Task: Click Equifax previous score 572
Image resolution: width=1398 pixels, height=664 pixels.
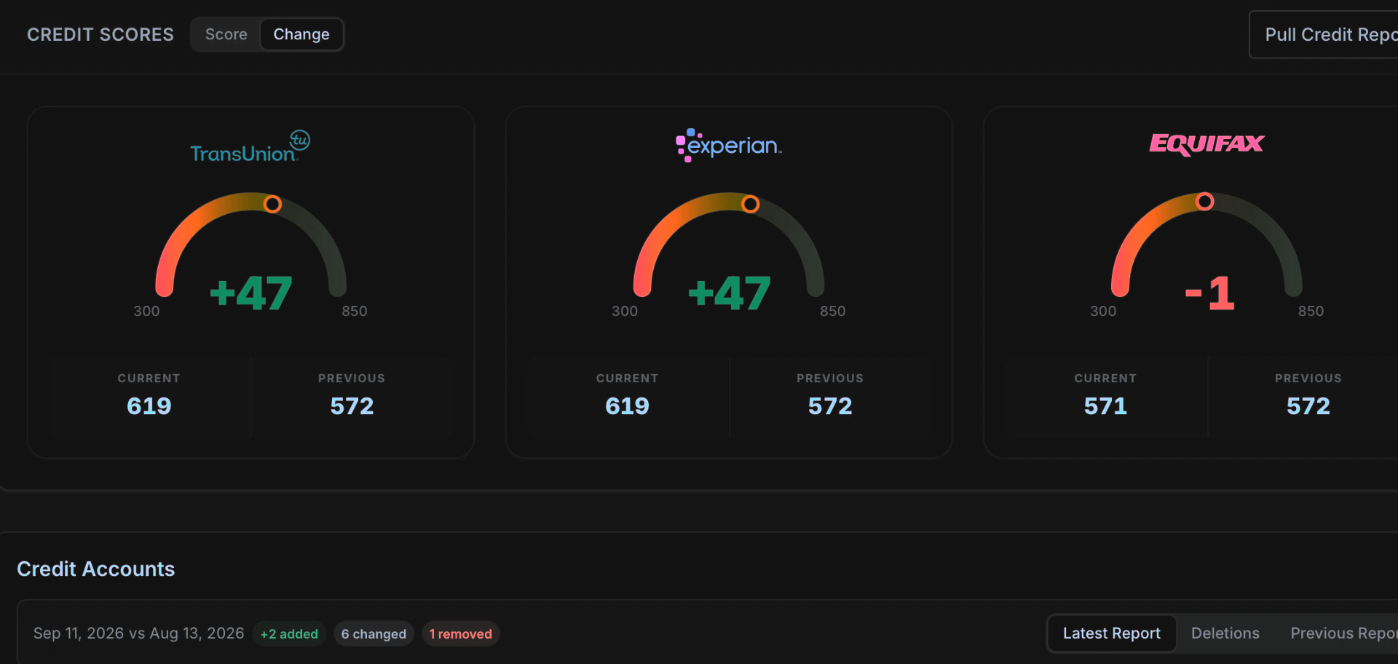Action: 1308,406
